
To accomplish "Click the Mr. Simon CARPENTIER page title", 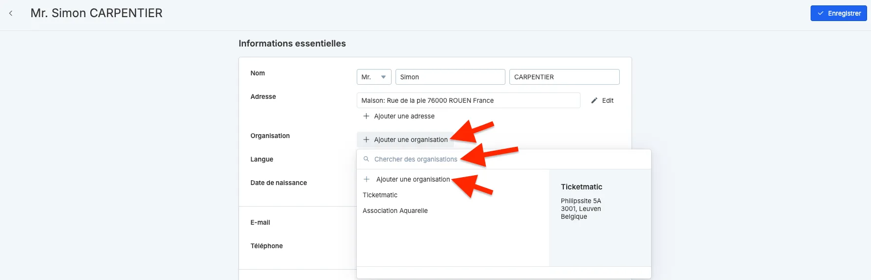I will [97, 13].
